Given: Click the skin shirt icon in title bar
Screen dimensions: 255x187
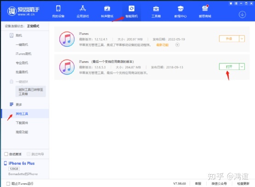Looking at the screenshot, I should (x=231, y=3).
